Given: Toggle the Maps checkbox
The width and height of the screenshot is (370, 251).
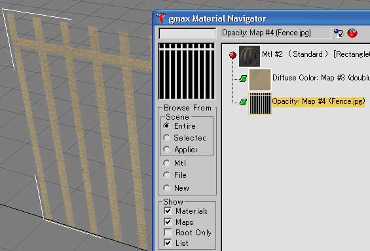Looking at the screenshot, I should pos(168,222).
